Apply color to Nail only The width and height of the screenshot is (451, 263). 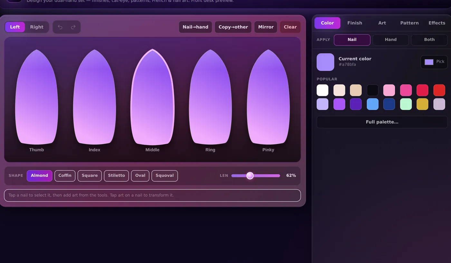pyautogui.click(x=352, y=40)
